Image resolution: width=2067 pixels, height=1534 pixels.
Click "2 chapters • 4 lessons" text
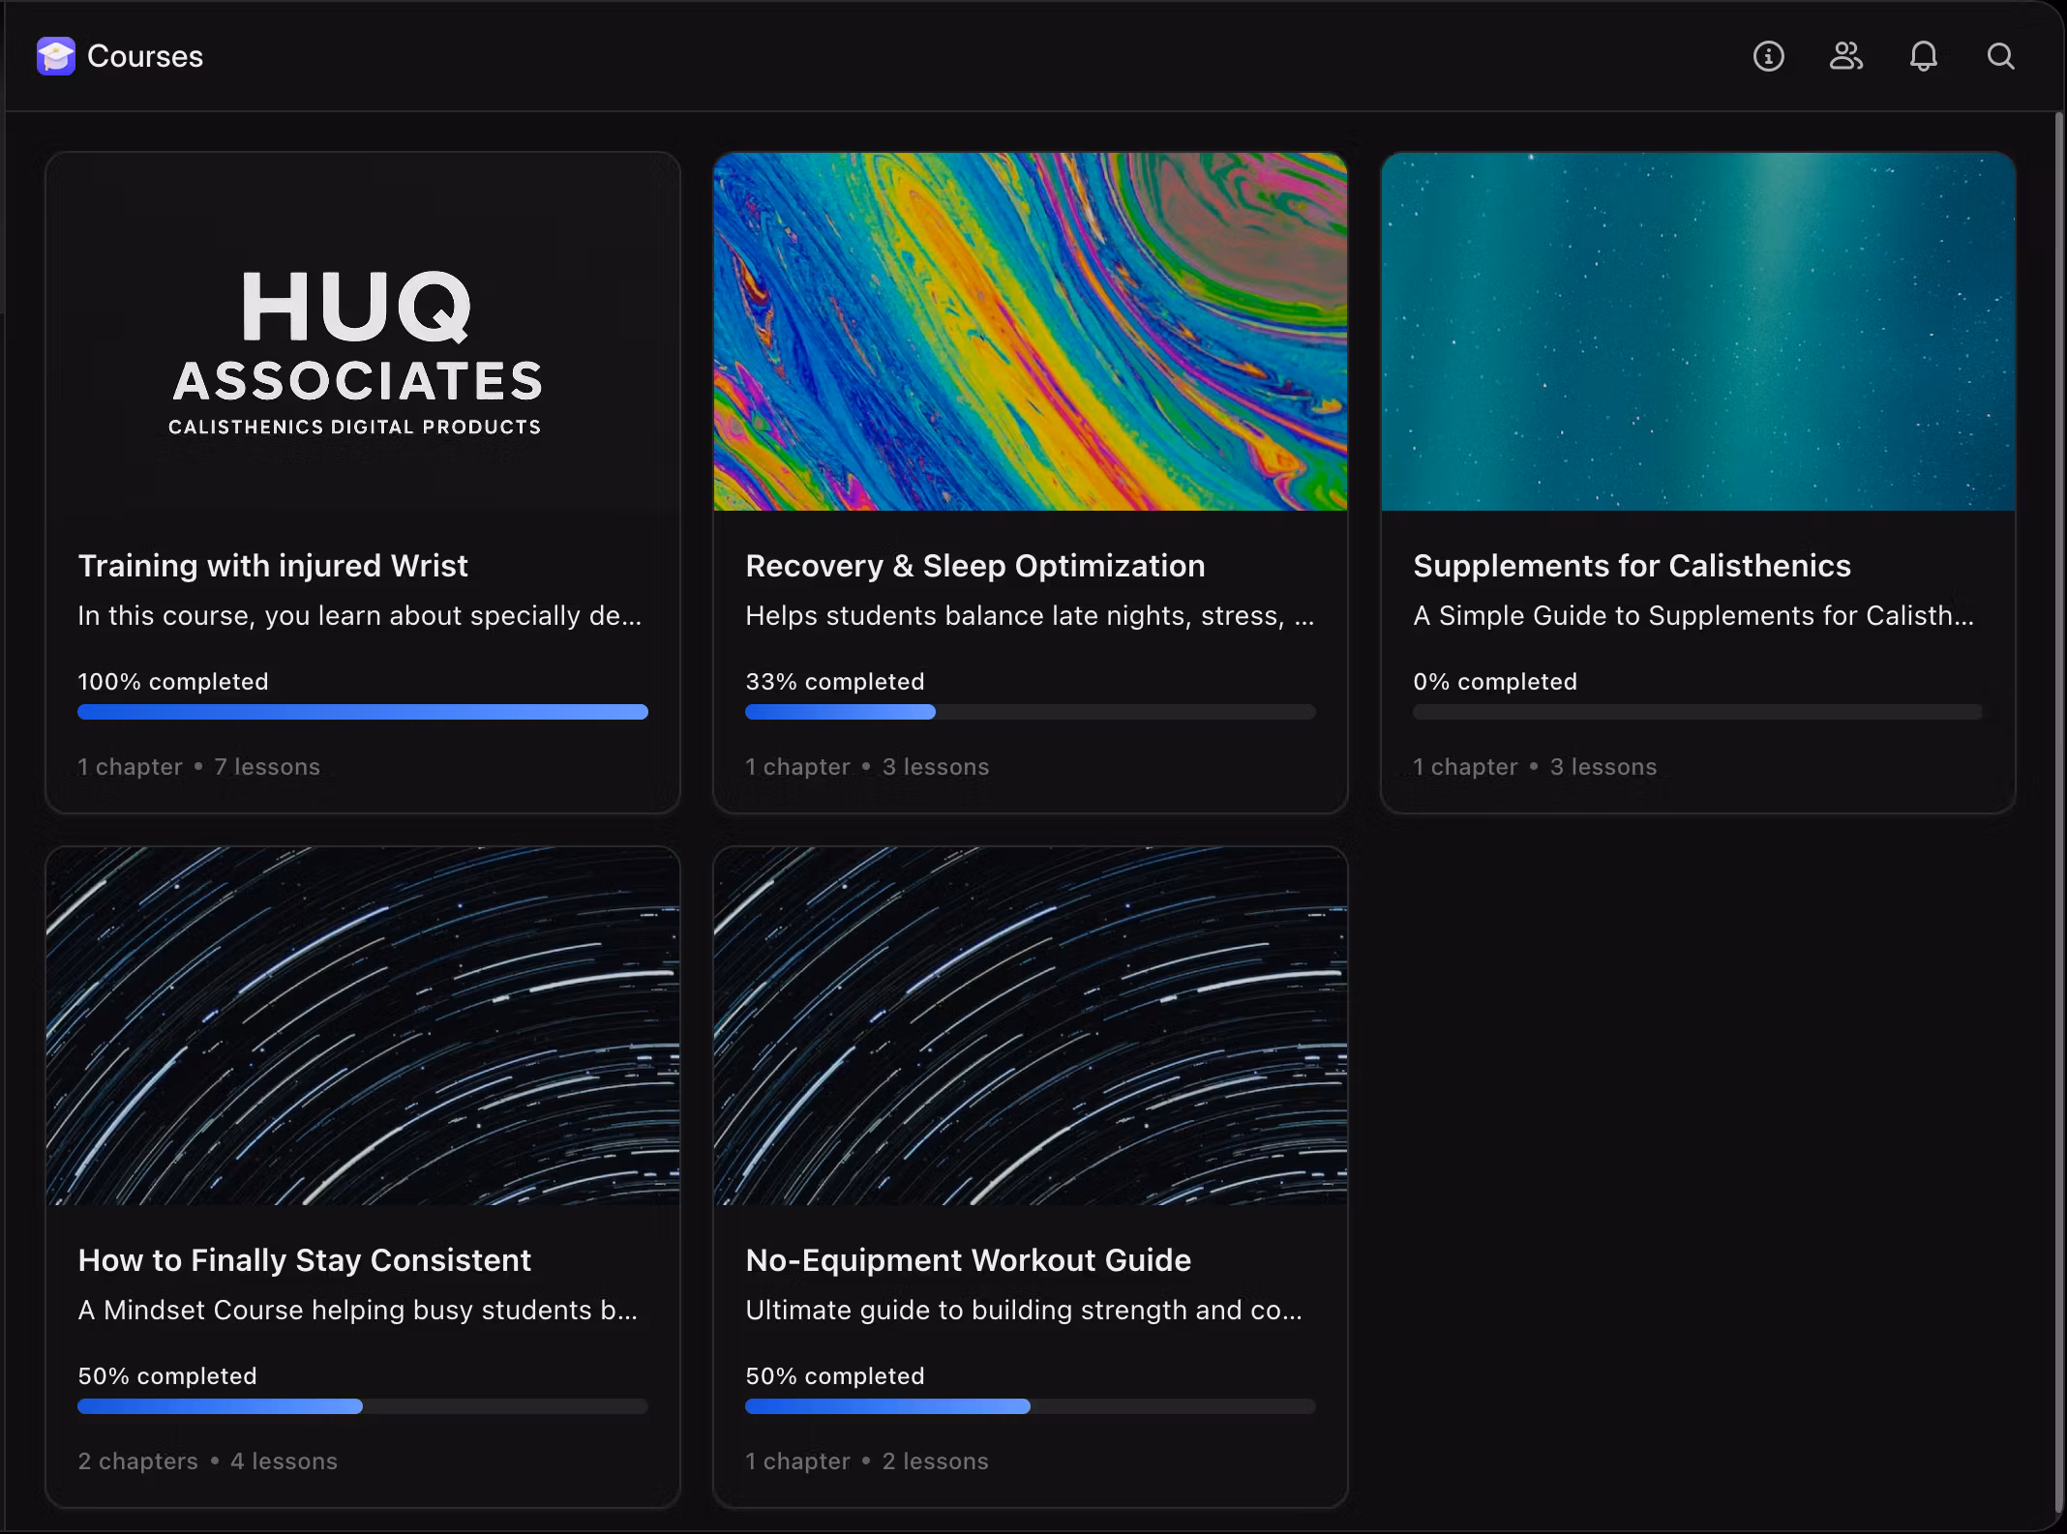click(207, 1461)
